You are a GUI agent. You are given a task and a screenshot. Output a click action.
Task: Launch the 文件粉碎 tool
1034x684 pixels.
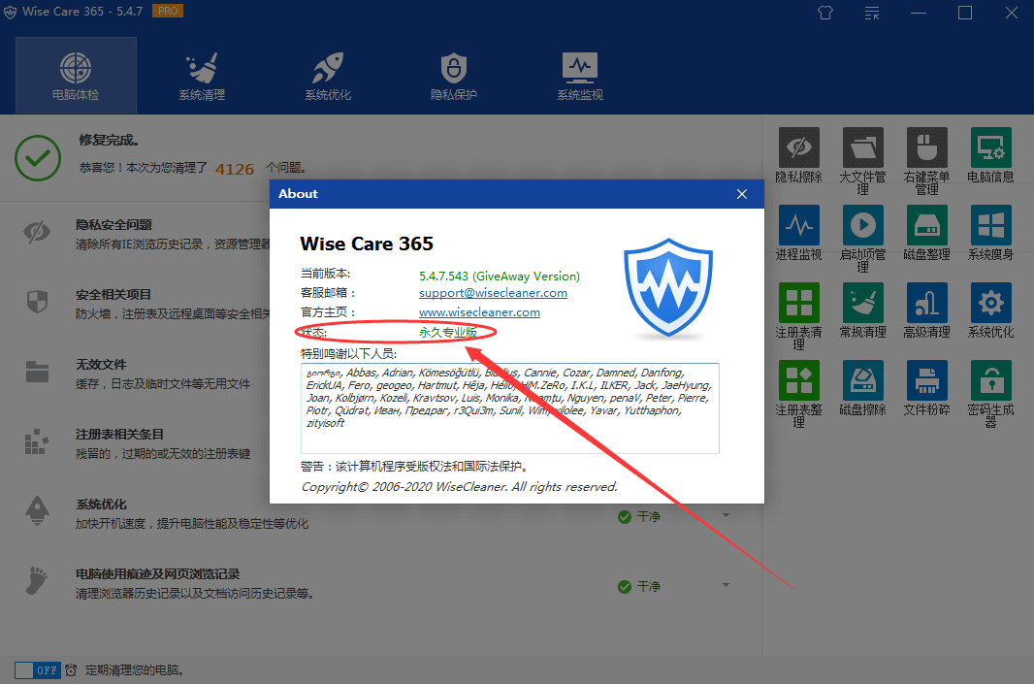pyautogui.click(x=926, y=388)
